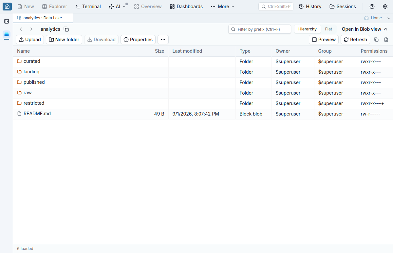393x253 pixels.
Task: Click the rw-r----- permissions of README.md
Action: click(x=371, y=114)
